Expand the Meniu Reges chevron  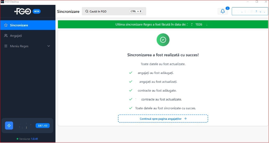pos(49,46)
